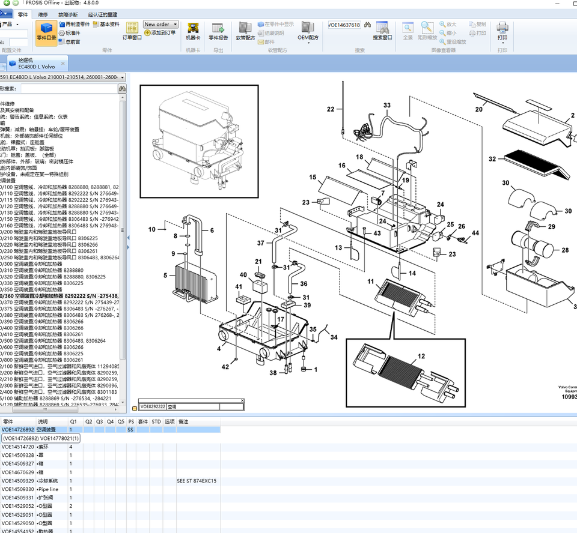Viewport: 577px width, 533px height.
Task: Click the part number search field VOE14637618
Action: coord(344,25)
